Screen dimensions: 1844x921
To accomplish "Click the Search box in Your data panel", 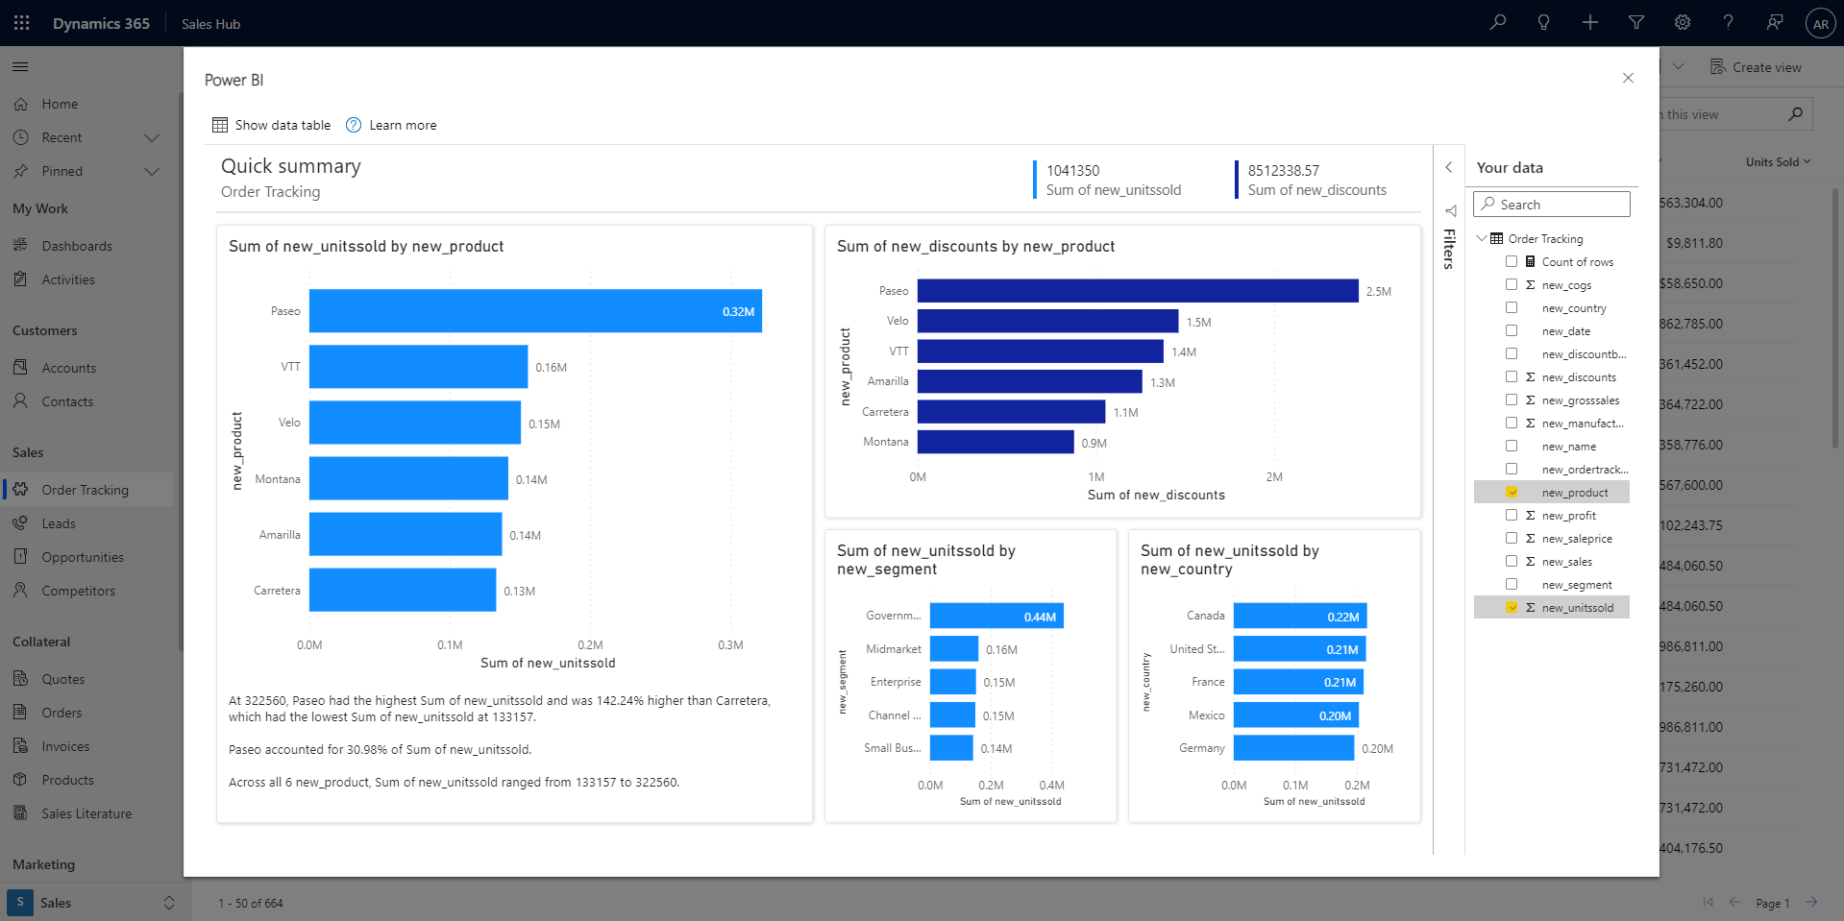I will point(1551,204).
